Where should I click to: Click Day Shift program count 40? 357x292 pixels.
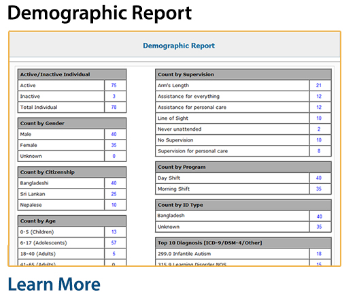pos(319,178)
